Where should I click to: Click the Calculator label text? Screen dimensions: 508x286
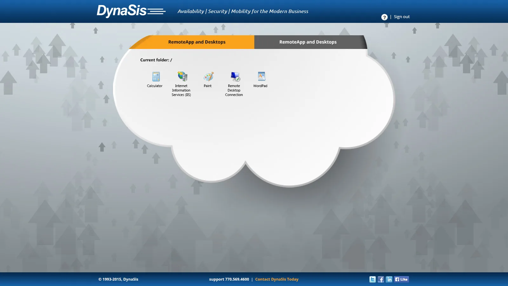[x=155, y=86]
